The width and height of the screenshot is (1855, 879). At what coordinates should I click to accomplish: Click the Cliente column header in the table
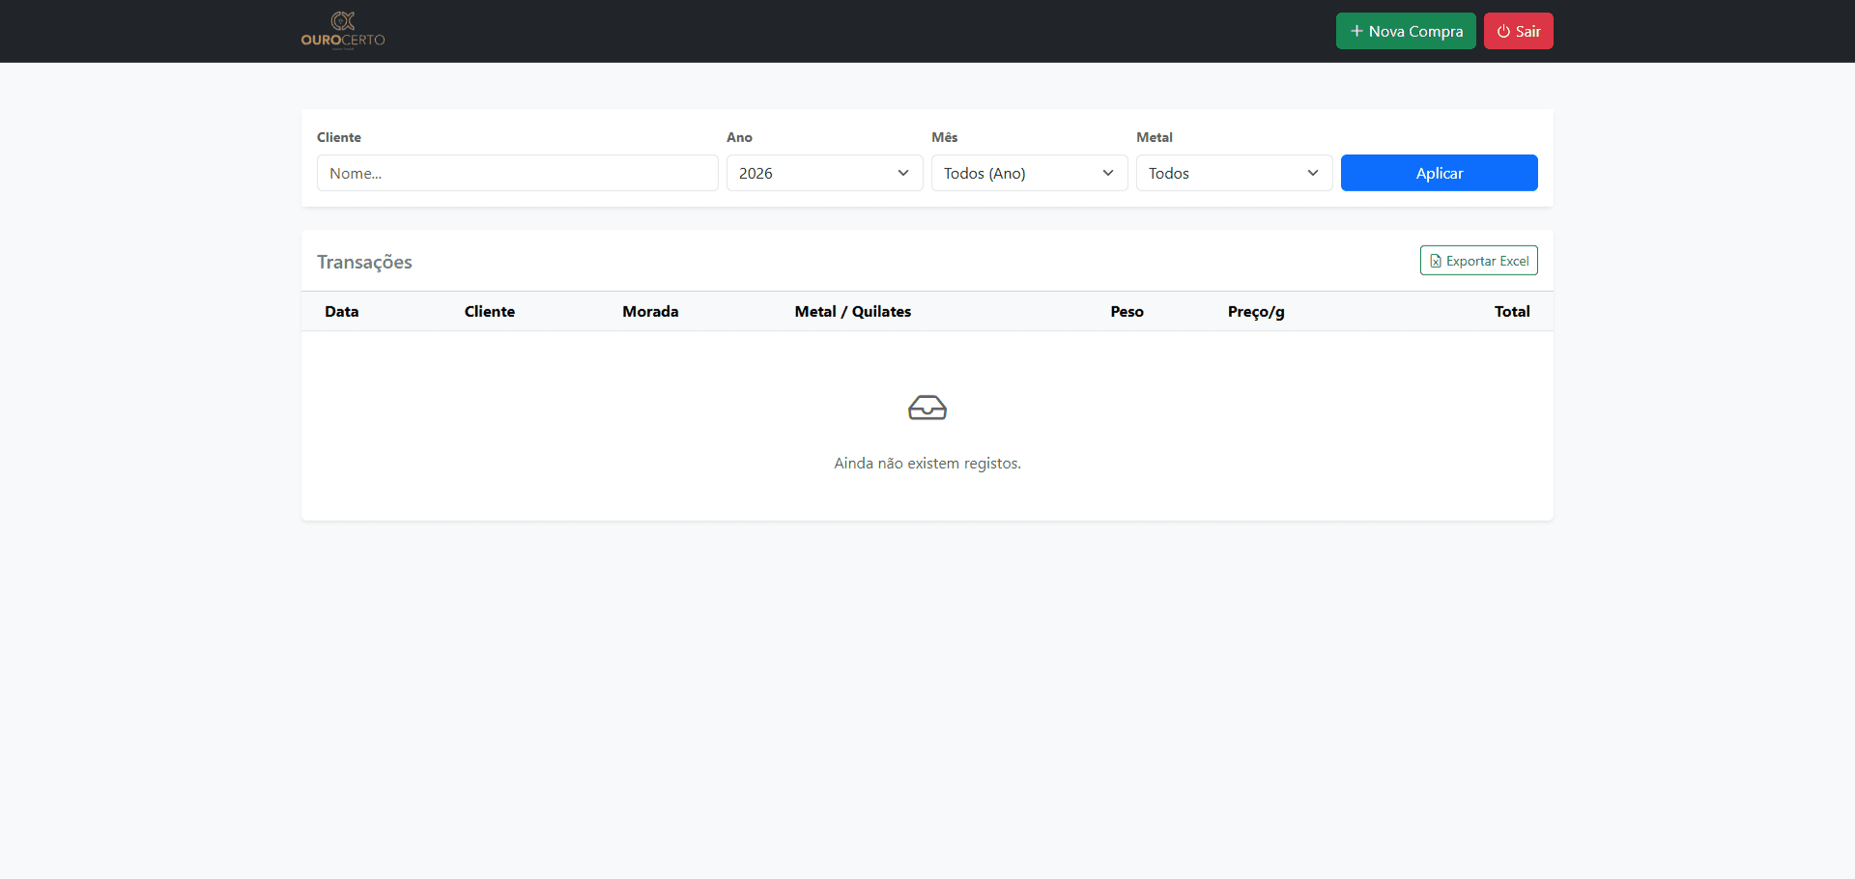coord(489,311)
